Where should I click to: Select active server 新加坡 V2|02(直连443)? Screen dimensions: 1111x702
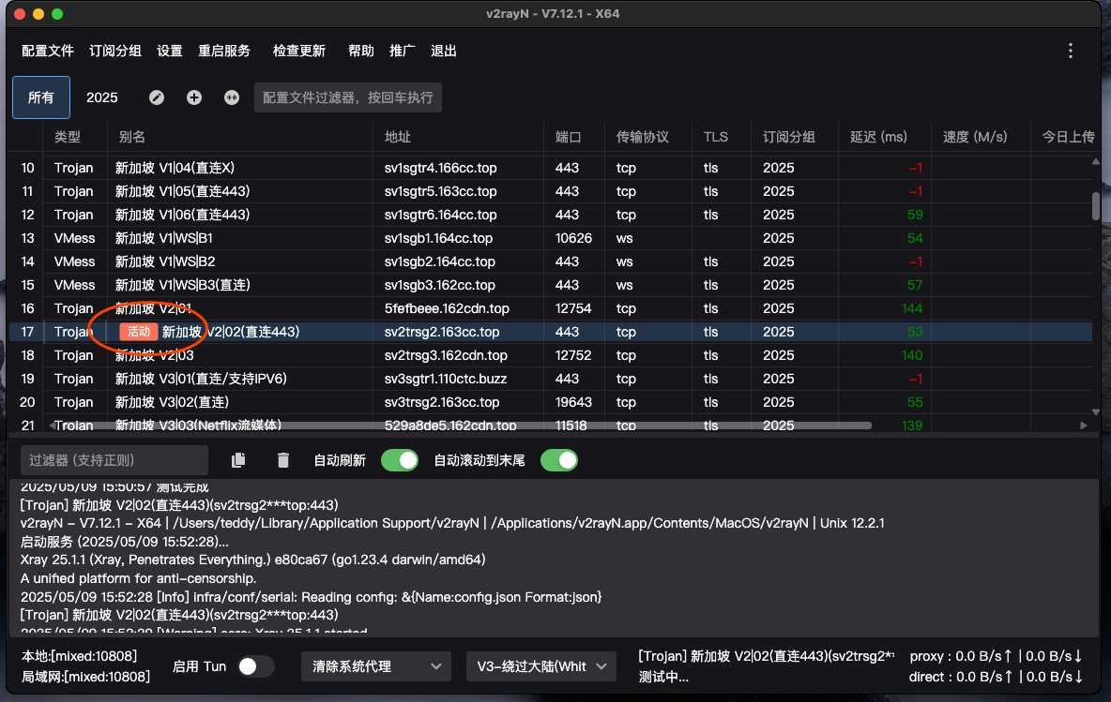550,332
